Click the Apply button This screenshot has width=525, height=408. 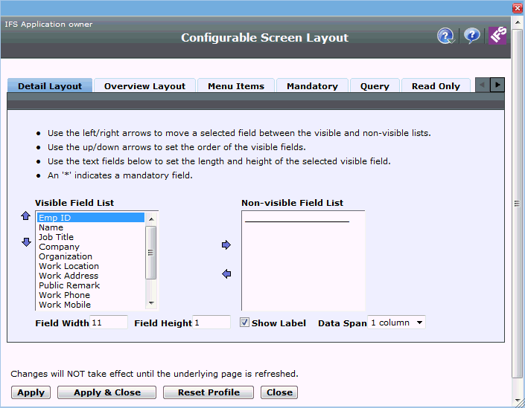click(31, 392)
